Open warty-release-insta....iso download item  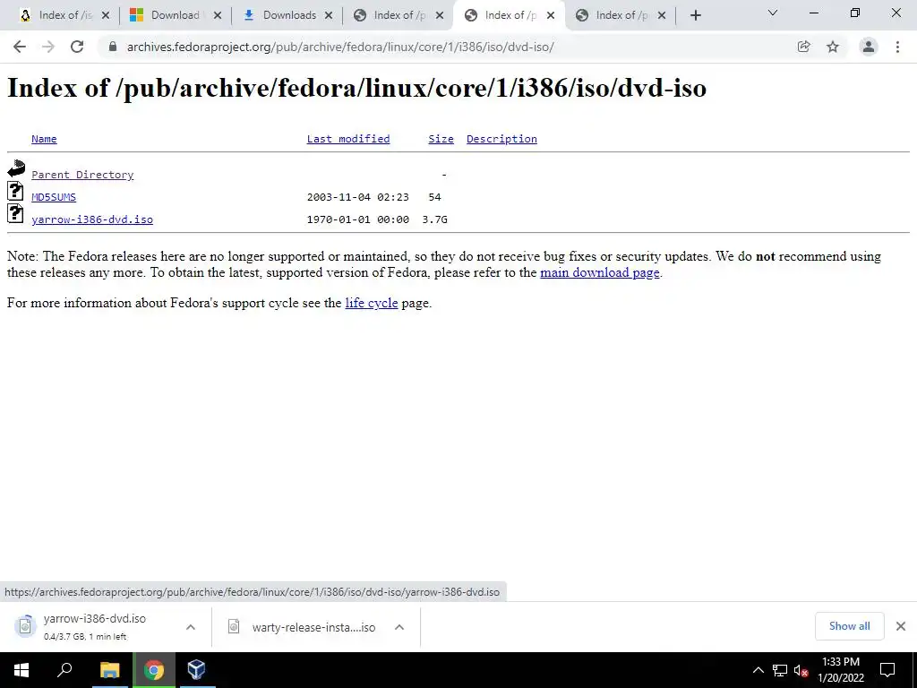tap(303, 627)
